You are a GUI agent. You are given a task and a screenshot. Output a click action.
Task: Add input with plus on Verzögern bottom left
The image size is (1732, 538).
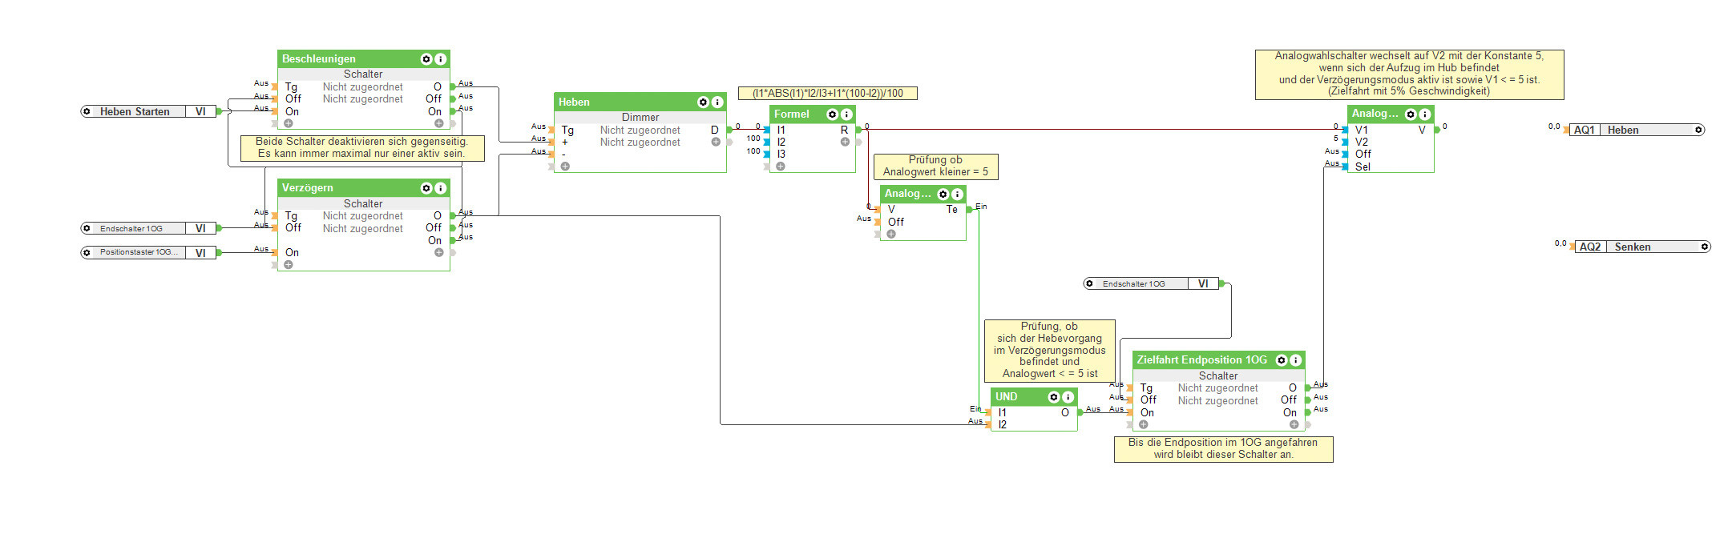pos(289,264)
